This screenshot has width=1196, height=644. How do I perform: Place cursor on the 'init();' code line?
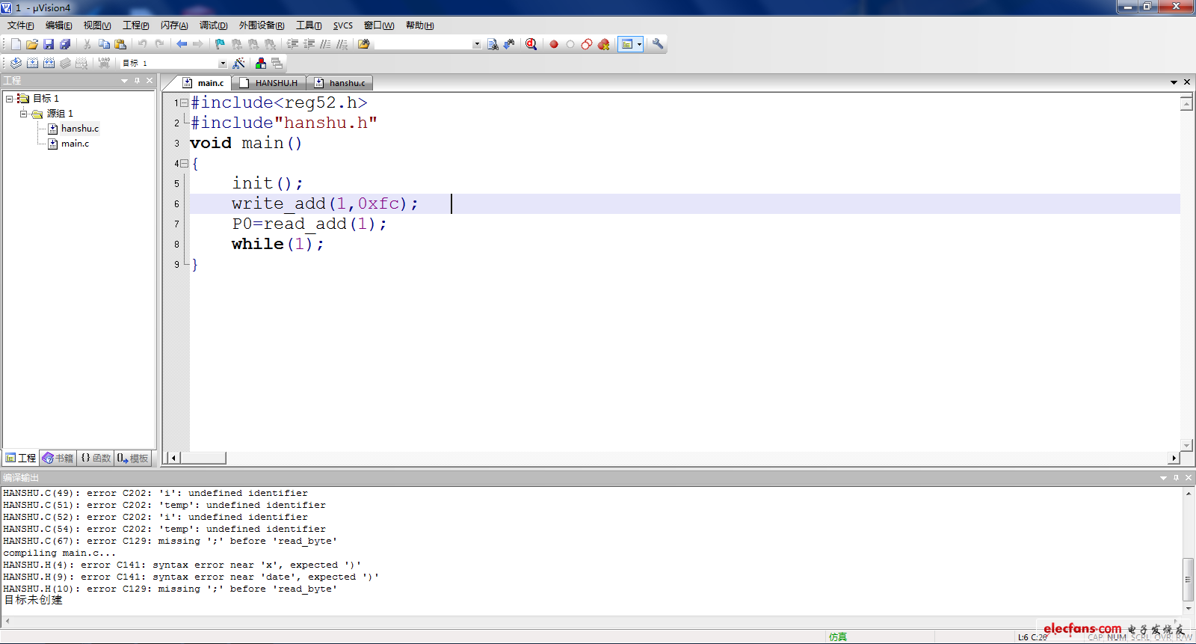268,183
